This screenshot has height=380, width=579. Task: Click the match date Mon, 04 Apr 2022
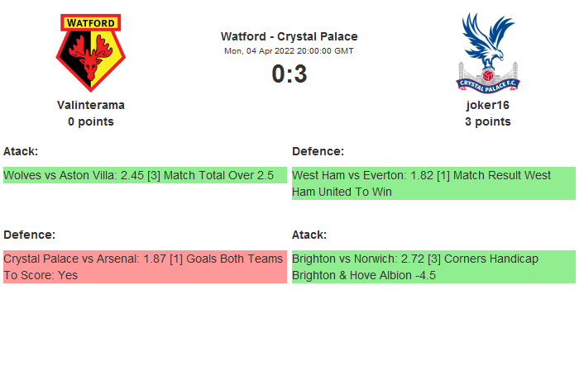coord(289,50)
